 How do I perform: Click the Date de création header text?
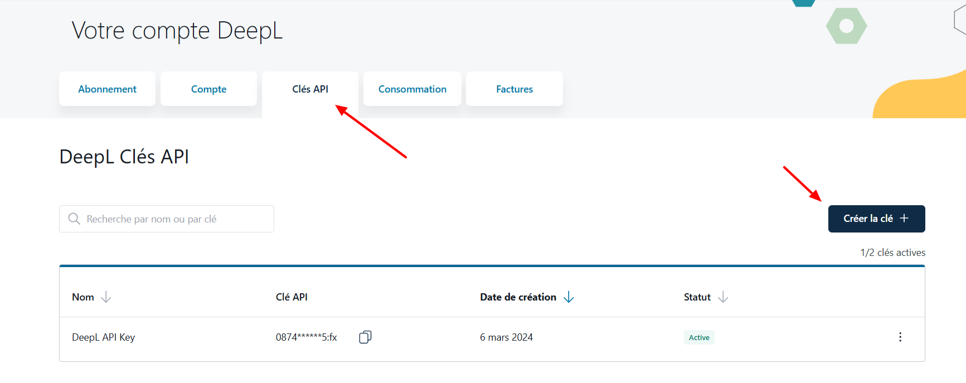518,297
